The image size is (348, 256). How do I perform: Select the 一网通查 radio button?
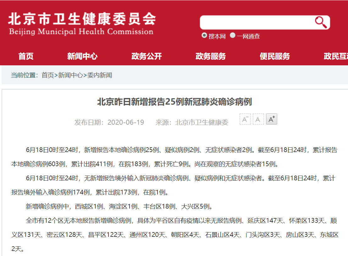click(x=233, y=35)
